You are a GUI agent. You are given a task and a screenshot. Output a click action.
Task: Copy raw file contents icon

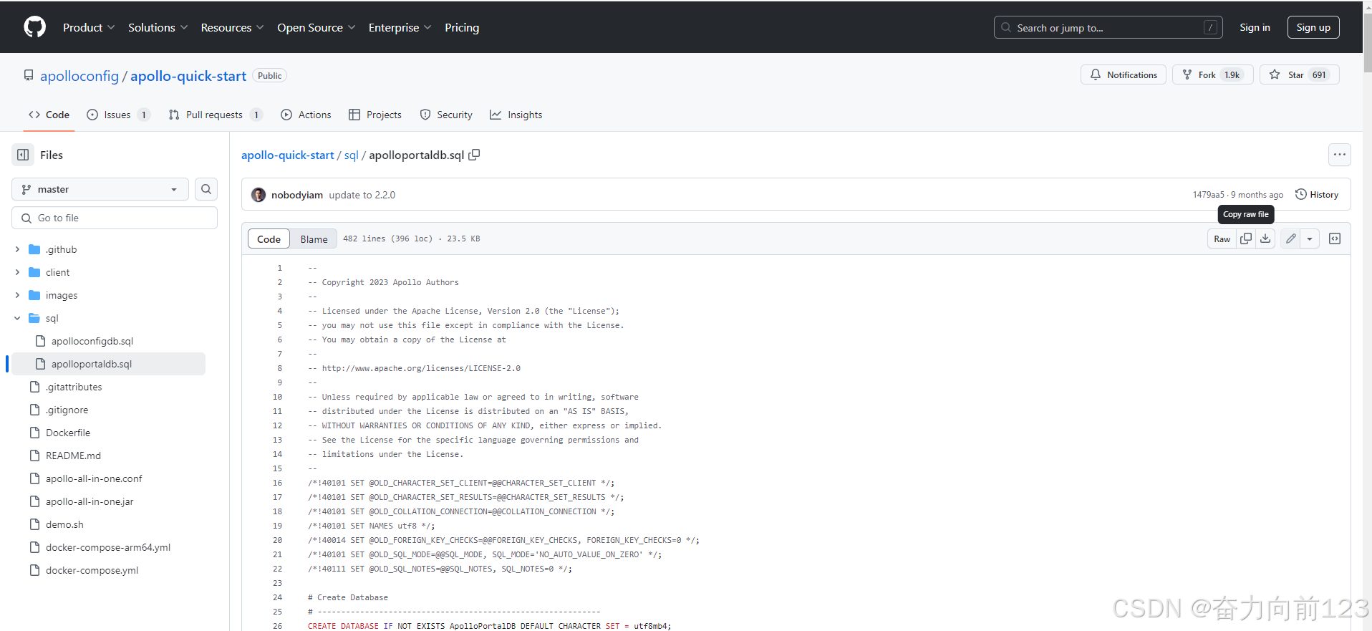click(1246, 239)
